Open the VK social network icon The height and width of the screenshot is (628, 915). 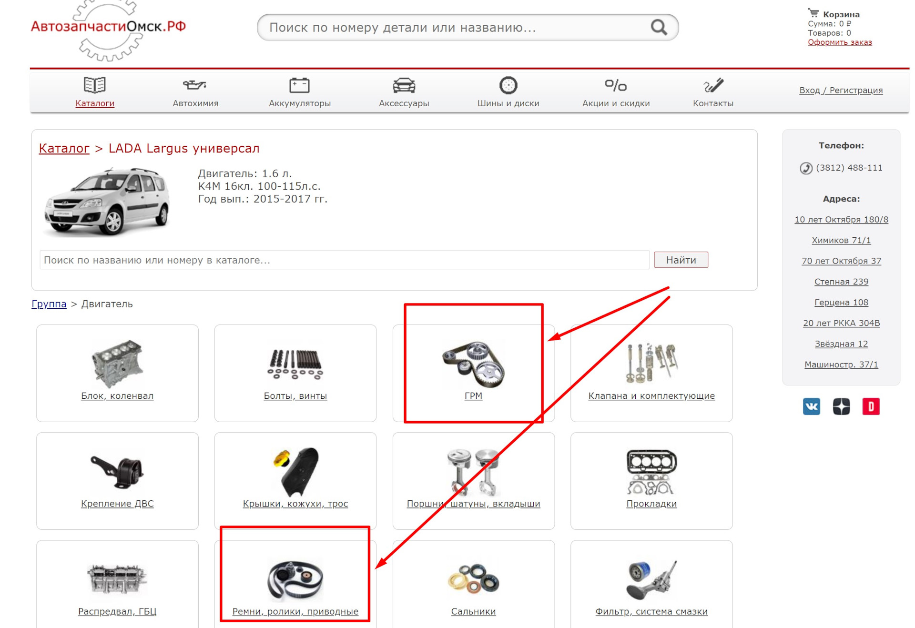(x=812, y=406)
